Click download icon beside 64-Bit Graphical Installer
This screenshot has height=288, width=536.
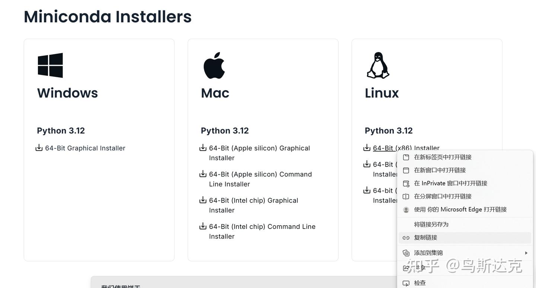pyautogui.click(x=39, y=148)
